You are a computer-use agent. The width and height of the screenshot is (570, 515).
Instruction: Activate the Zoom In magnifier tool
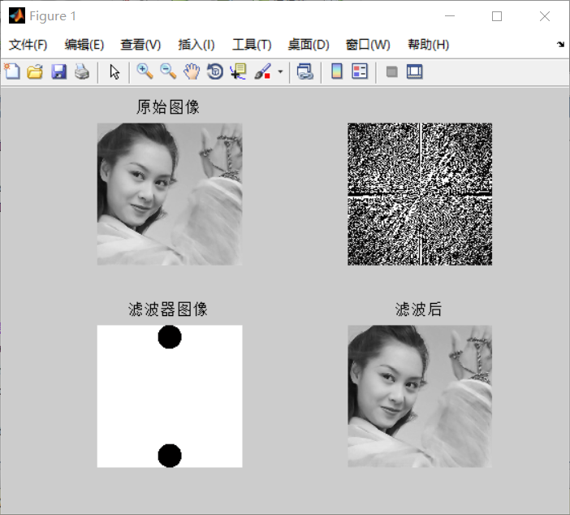(x=145, y=71)
